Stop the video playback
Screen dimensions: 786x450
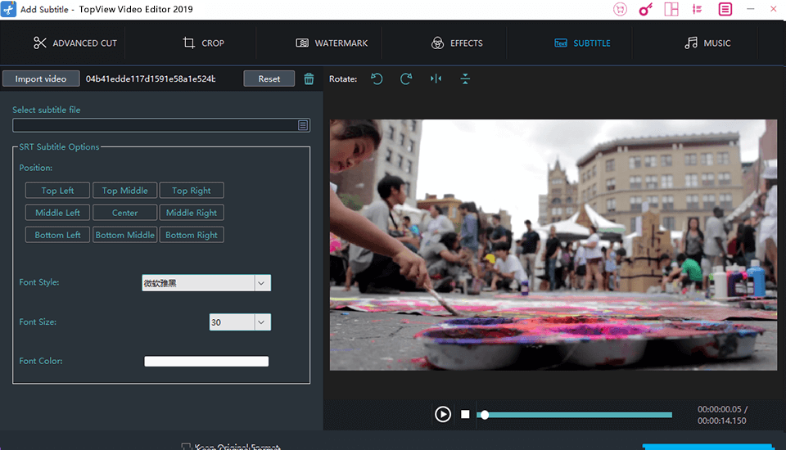pyautogui.click(x=465, y=414)
